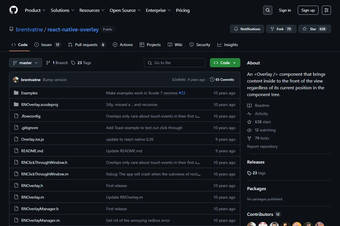Click the appearance settings icon beside Sign up
Image resolution: width=340 pixels, height=226 pixels.
(x=326, y=10)
